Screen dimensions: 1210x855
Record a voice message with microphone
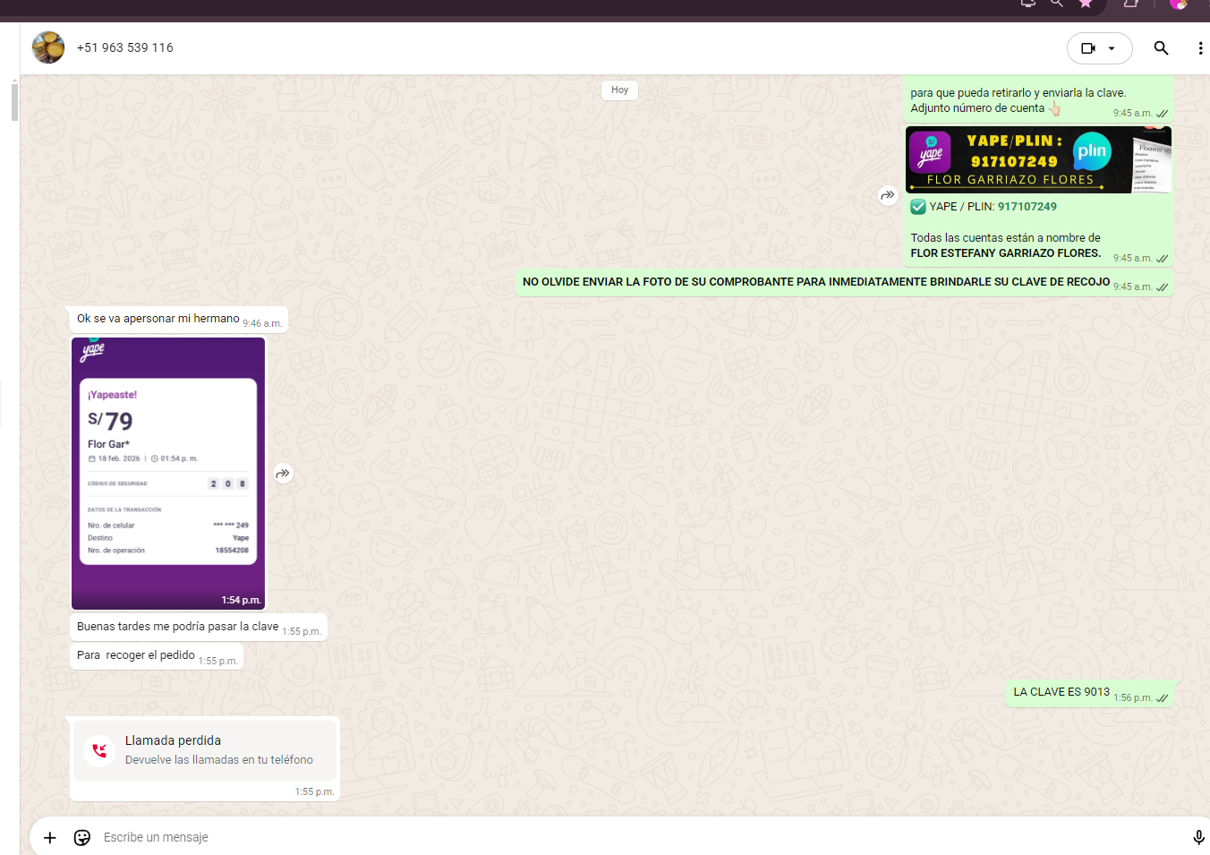click(x=1197, y=837)
